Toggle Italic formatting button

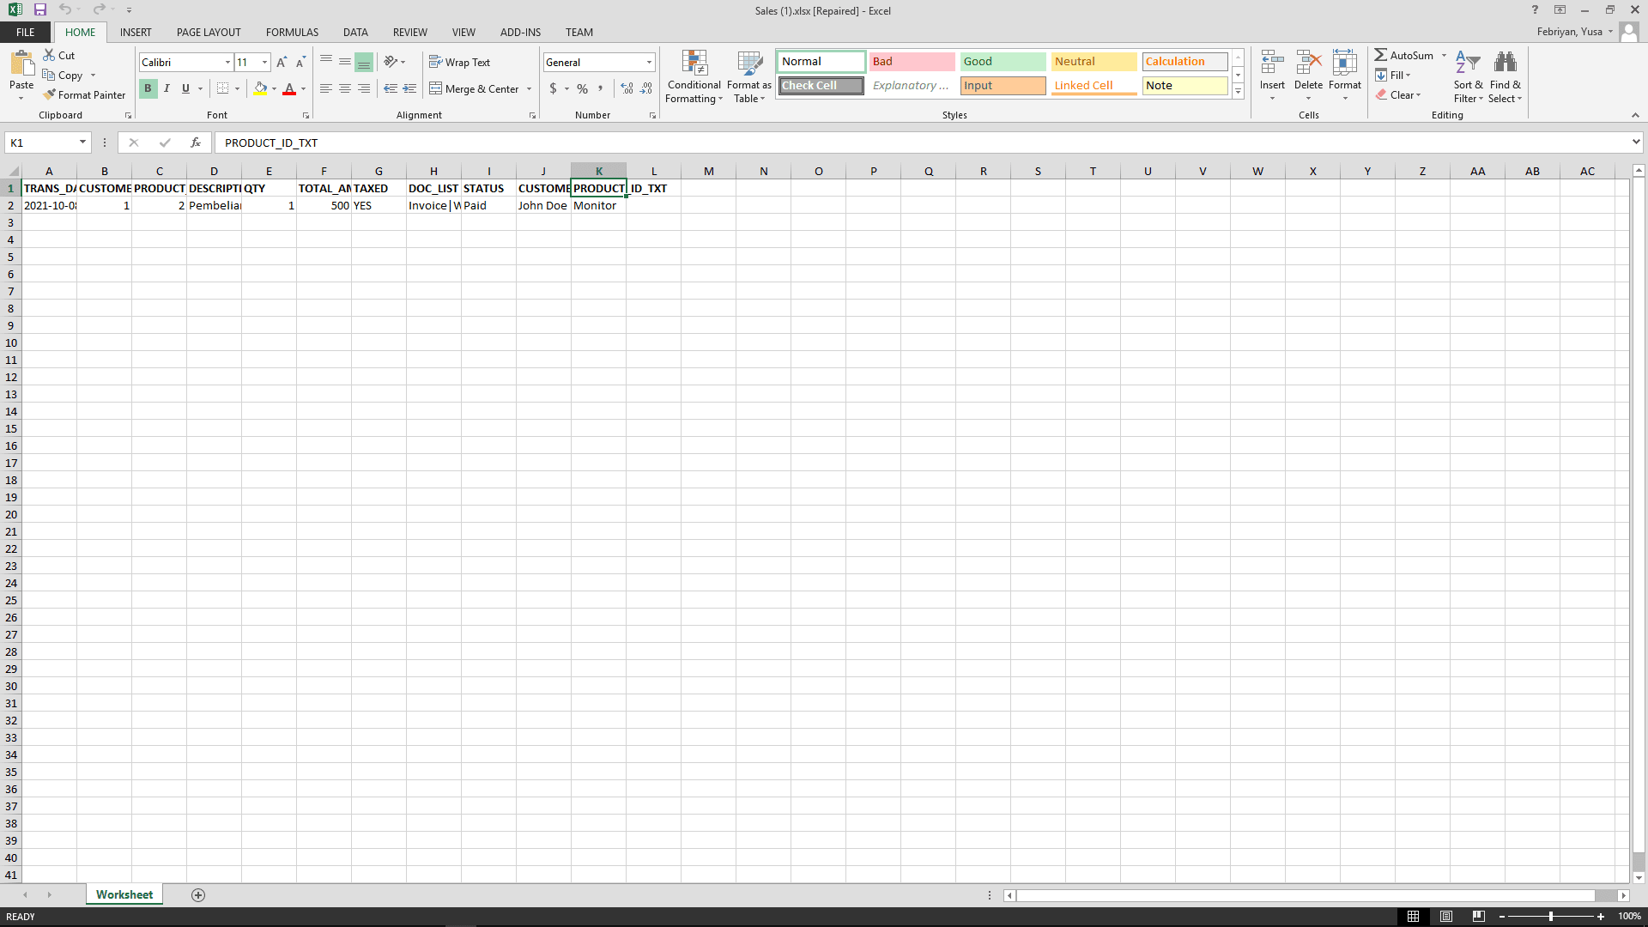click(167, 88)
